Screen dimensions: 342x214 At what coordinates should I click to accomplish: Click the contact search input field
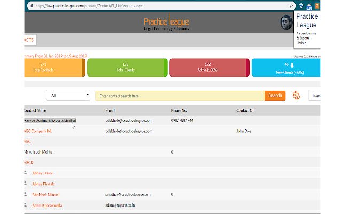(180, 96)
